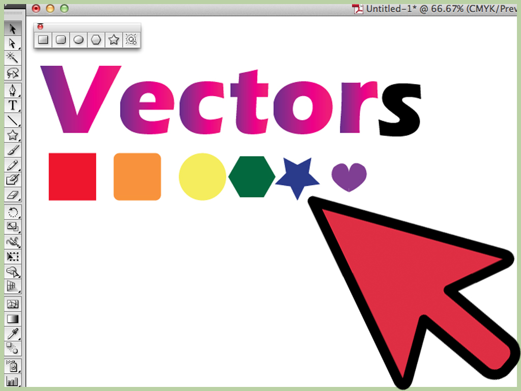Viewport: 521px width, 391px height.
Task: Choose the Line Segment tool
Action: coord(13,120)
